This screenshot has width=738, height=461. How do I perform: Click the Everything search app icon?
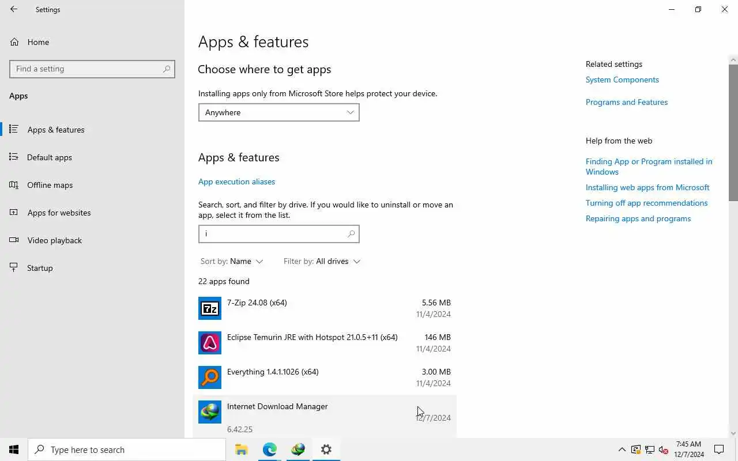pos(210,377)
